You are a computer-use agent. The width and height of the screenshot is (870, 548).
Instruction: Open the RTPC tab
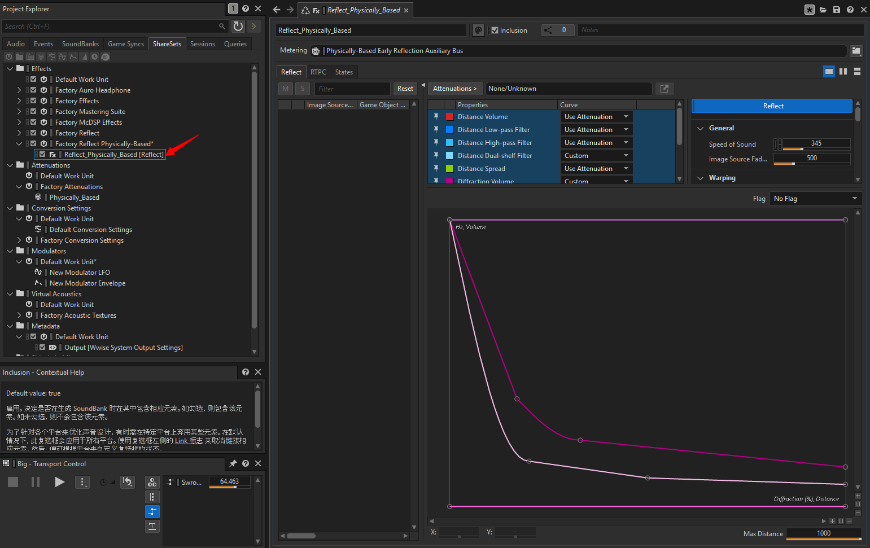(318, 72)
